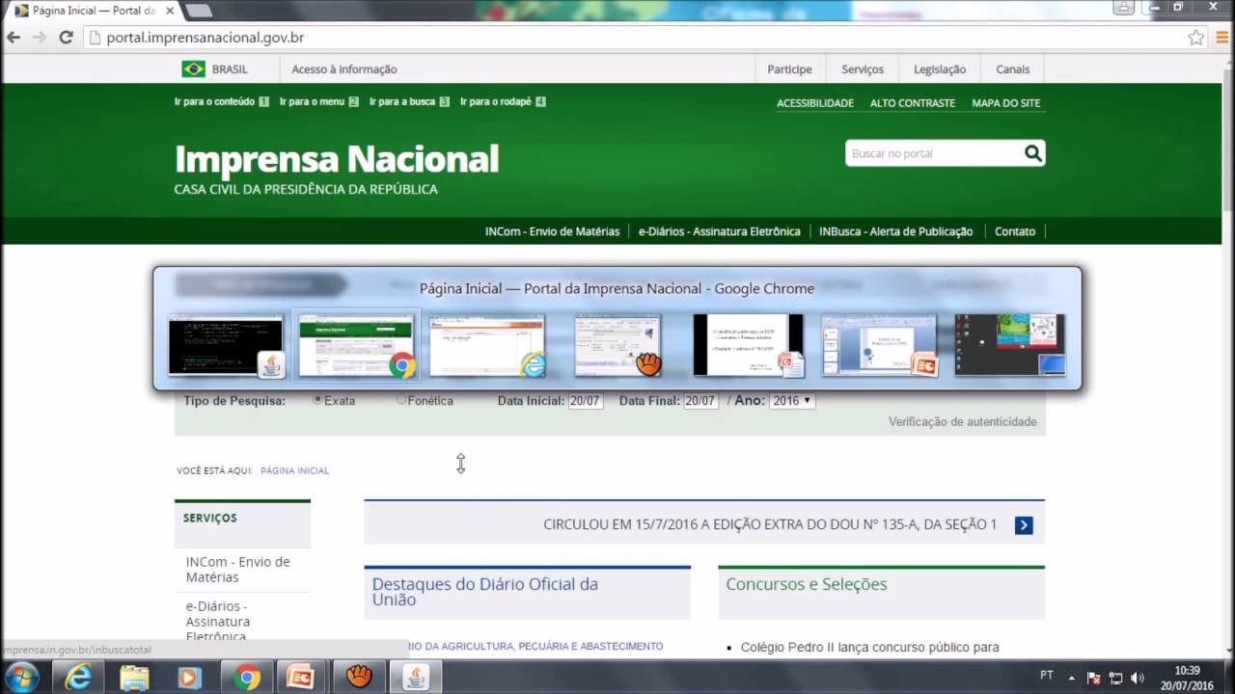The image size is (1235, 694).
Task: Open the Chrome menu hamburger icon
Action: click(1221, 38)
